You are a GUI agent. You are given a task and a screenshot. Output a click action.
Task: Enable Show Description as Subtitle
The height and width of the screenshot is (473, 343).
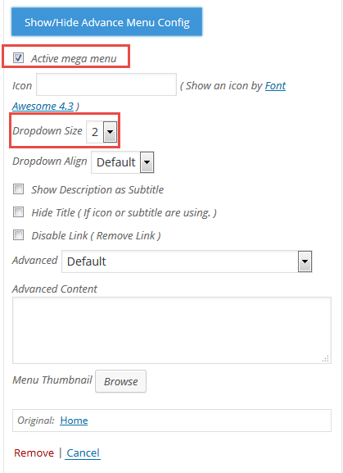(x=18, y=189)
